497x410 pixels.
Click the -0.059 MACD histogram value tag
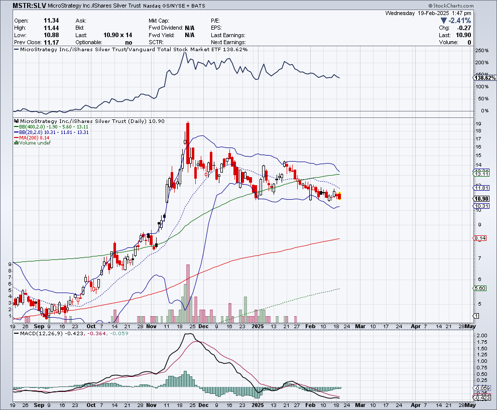pos(481,388)
